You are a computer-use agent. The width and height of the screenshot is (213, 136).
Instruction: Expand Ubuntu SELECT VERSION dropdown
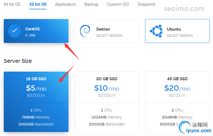180,35
